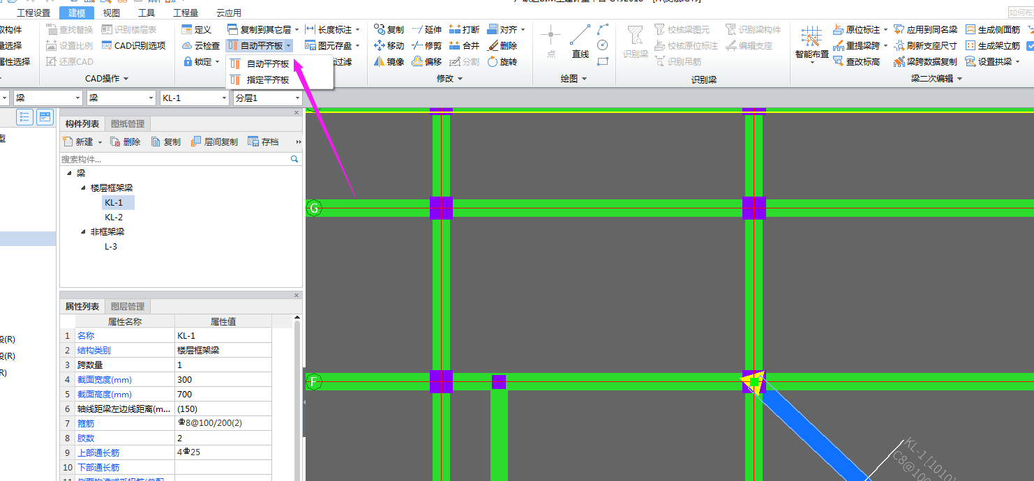Open the 自动平齐板 dropdown arrow
The height and width of the screenshot is (481, 1034).
point(289,46)
